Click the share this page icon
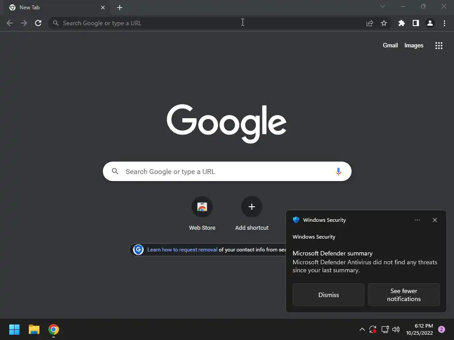 (370, 23)
